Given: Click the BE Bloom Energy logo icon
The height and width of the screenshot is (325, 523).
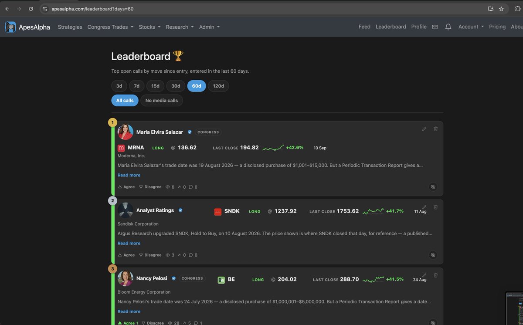Looking at the screenshot, I should coord(221,280).
